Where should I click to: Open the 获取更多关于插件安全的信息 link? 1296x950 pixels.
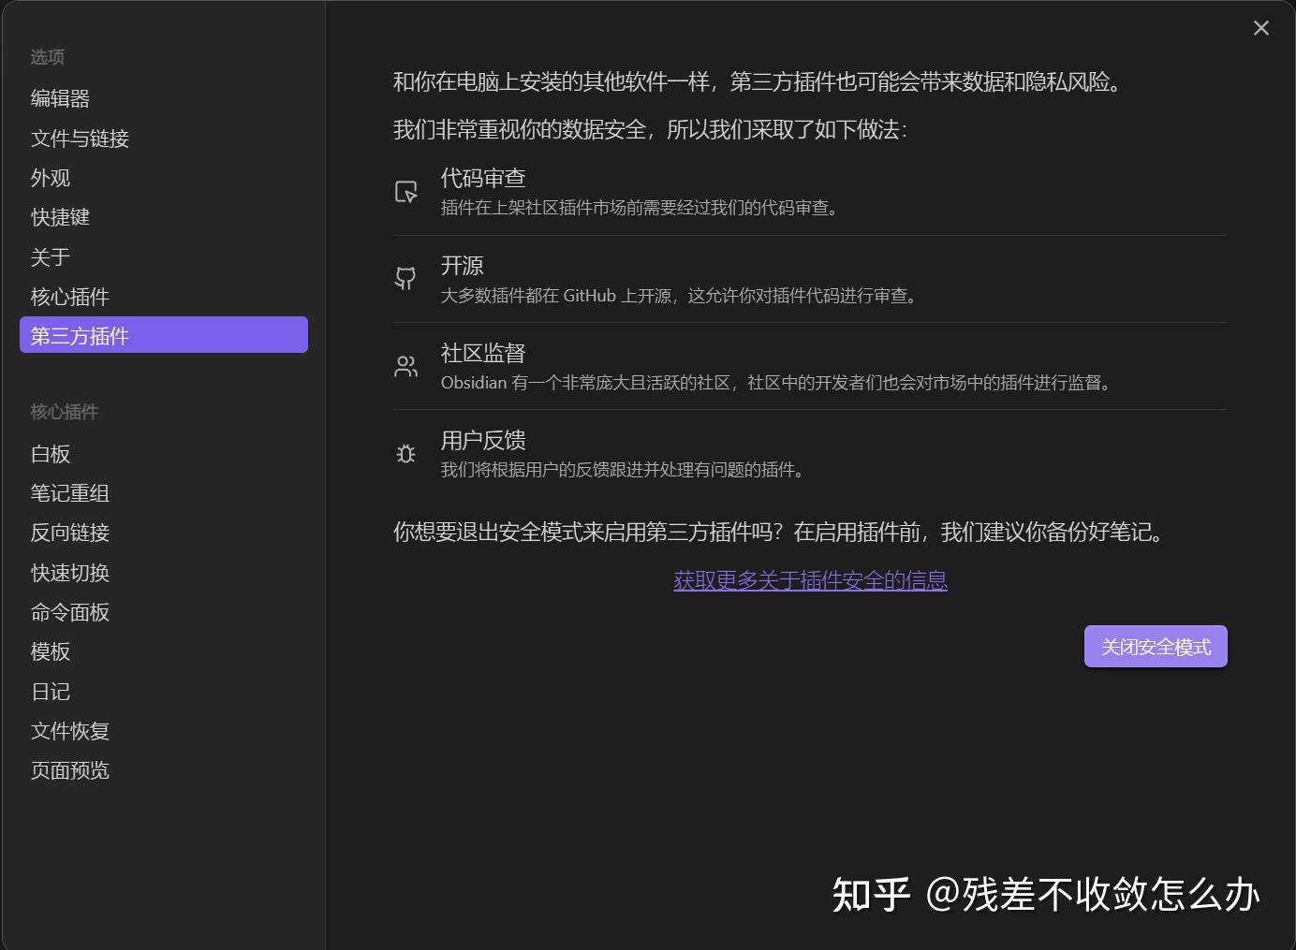(810, 580)
